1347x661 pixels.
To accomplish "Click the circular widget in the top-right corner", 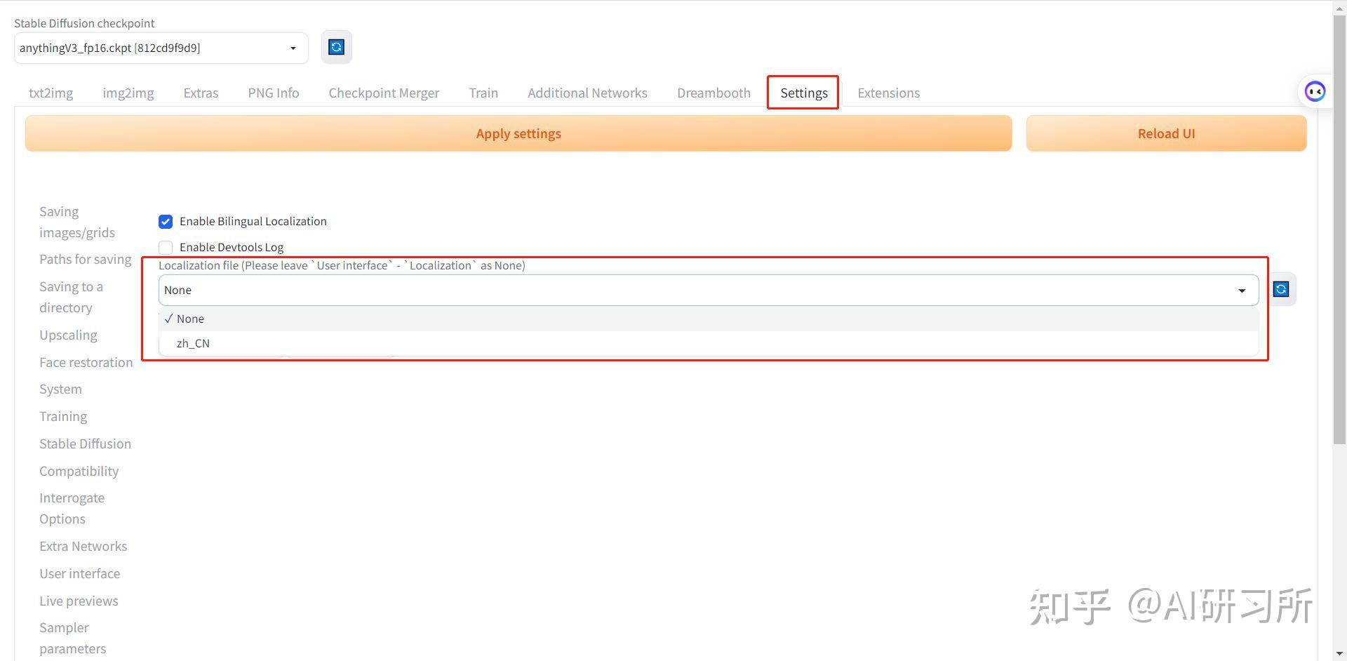I will [1315, 91].
